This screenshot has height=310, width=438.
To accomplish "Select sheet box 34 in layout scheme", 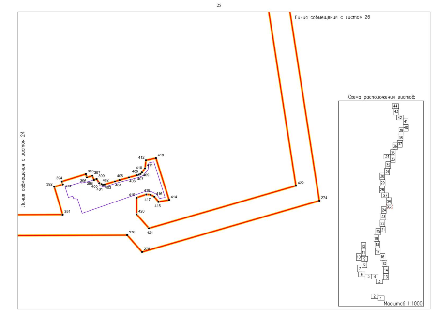I will tap(387, 156).
